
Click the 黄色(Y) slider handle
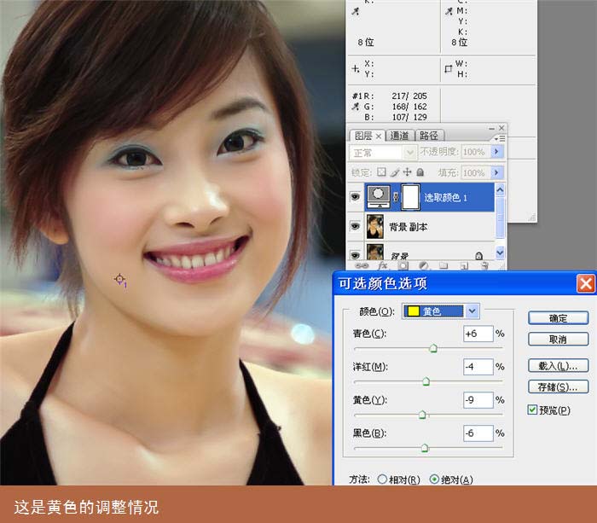pos(422,414)
